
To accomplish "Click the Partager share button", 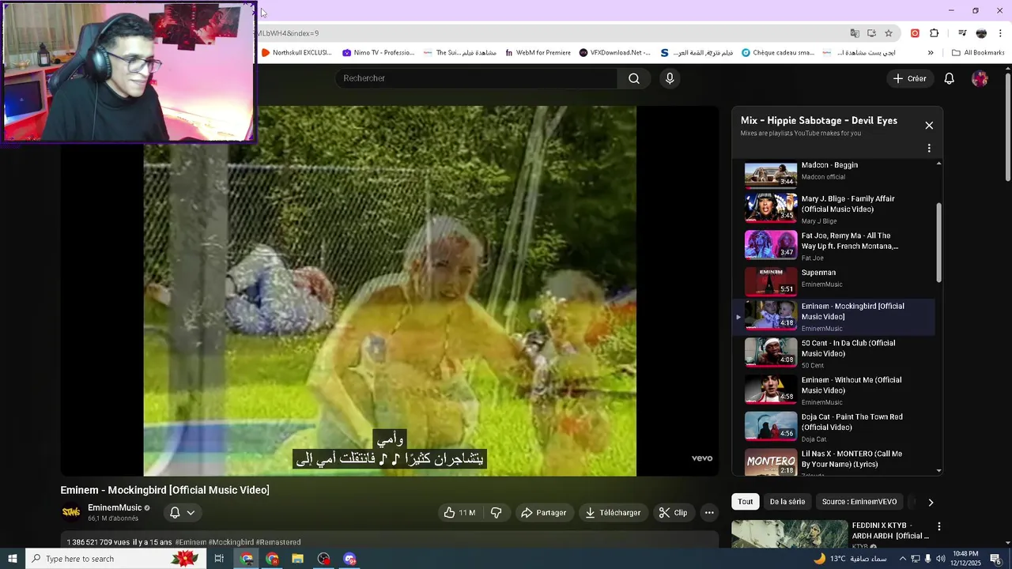I will 543,513.
